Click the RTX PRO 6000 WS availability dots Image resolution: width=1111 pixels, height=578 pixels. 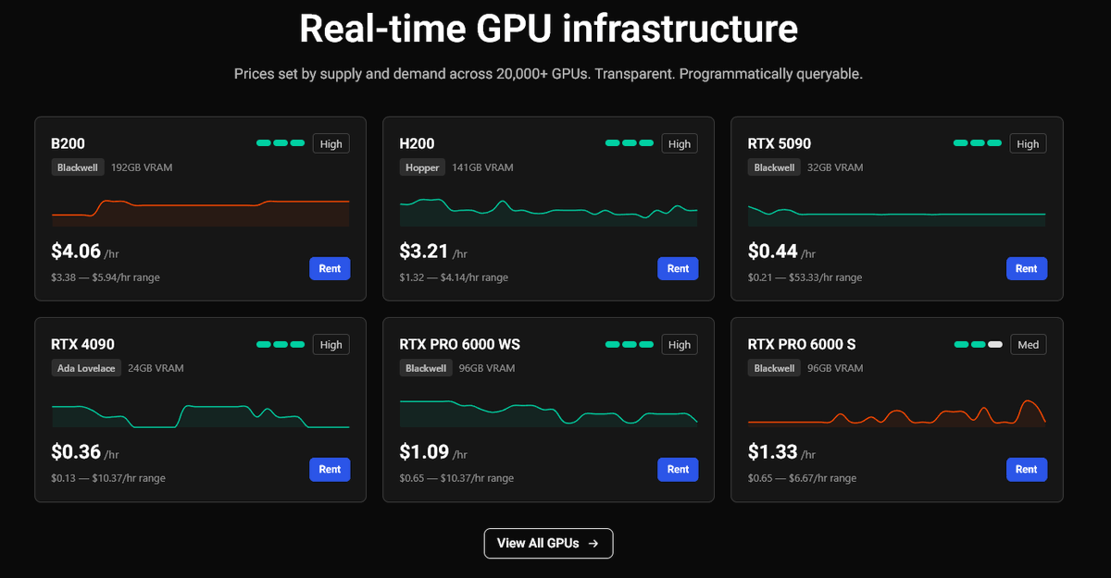pos(630,344)
